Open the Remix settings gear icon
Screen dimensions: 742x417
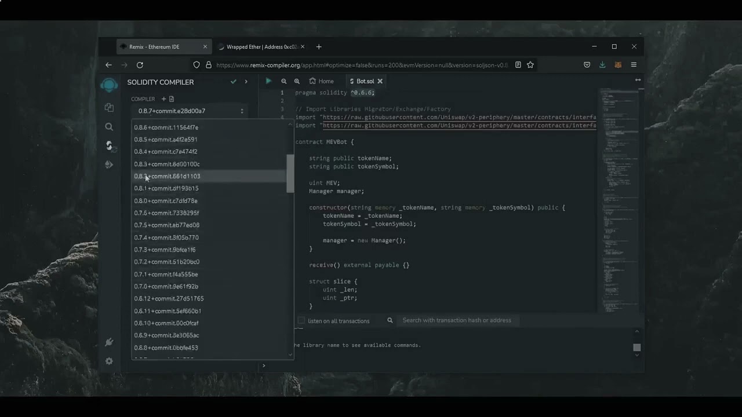(109, 361)
